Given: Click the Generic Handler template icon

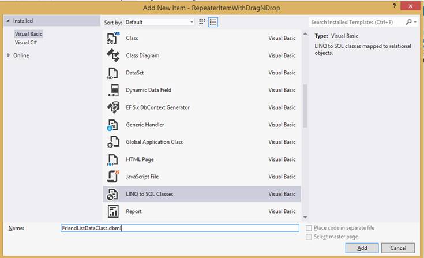Looking at the screenshot, I should coord(113,125).
